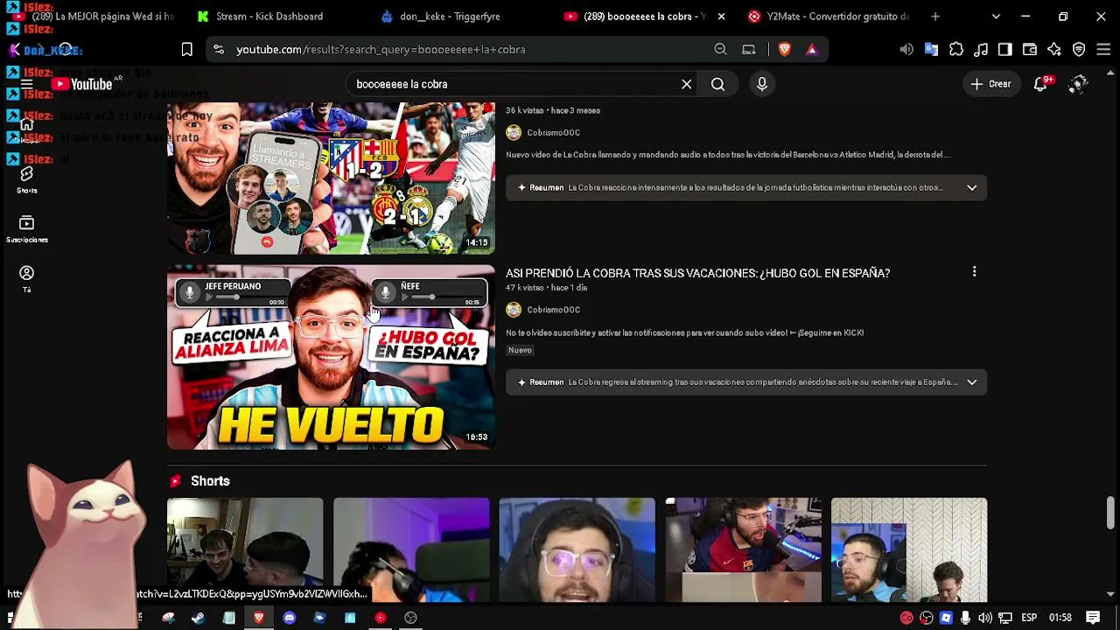Switch the ESP input language indicator
The image size is (1120, 630).
click(1030, 618)
